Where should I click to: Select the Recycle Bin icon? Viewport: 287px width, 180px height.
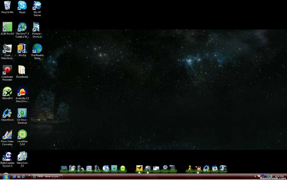point(7,6)
